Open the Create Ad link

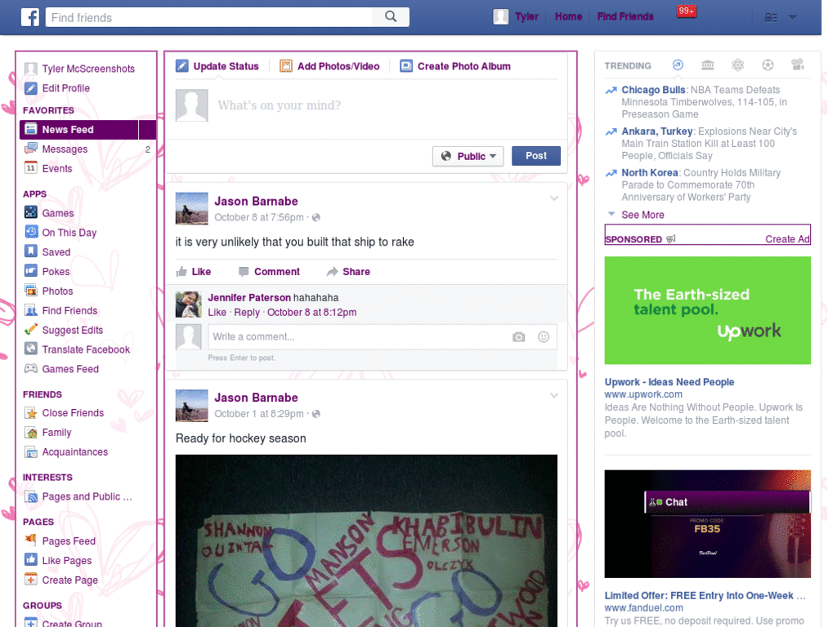(787, 239)
